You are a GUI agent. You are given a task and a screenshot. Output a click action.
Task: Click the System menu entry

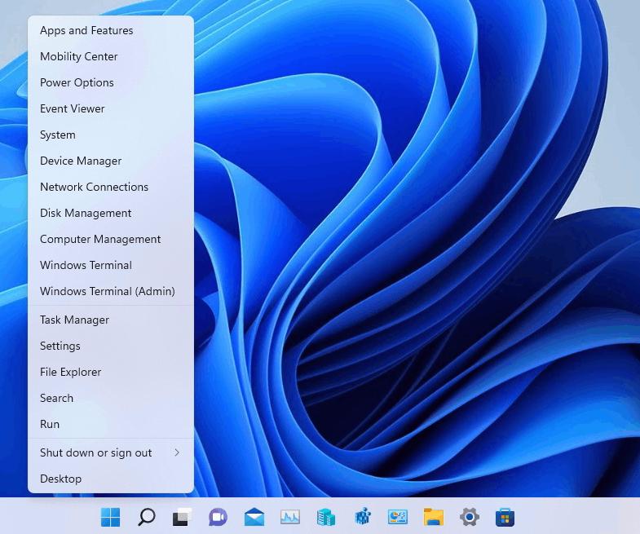tap(111, 135)
